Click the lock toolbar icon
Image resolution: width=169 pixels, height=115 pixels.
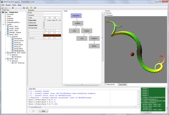31,8
